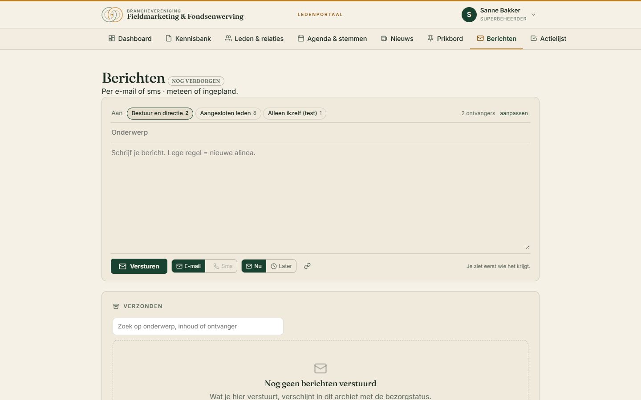Choose the E-mail channel option
The height and width of the screenshot is (400, 641).
(188, 266)
